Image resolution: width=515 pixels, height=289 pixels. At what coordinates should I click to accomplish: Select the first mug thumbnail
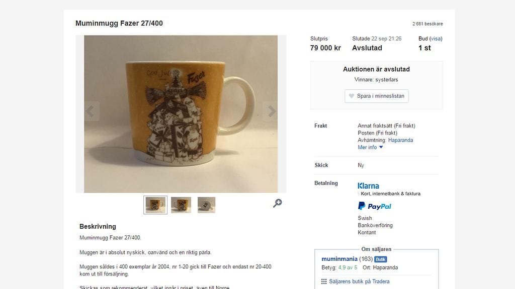[x=154, y=204]
